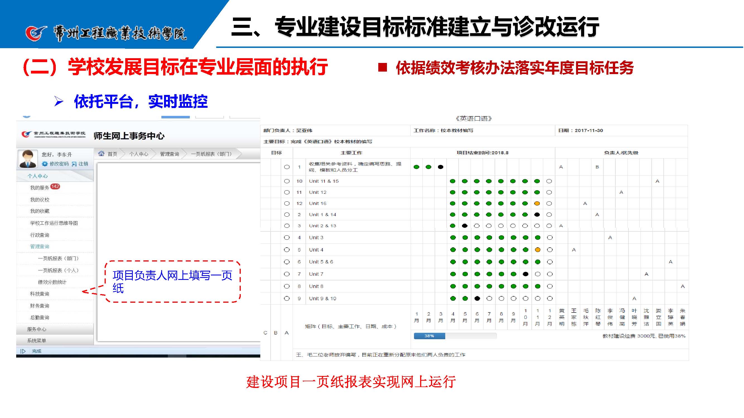This screenshot has width=744, height=418.
Task: Expand the 系统菜单 sidebar section
Action: coord(37,341)
